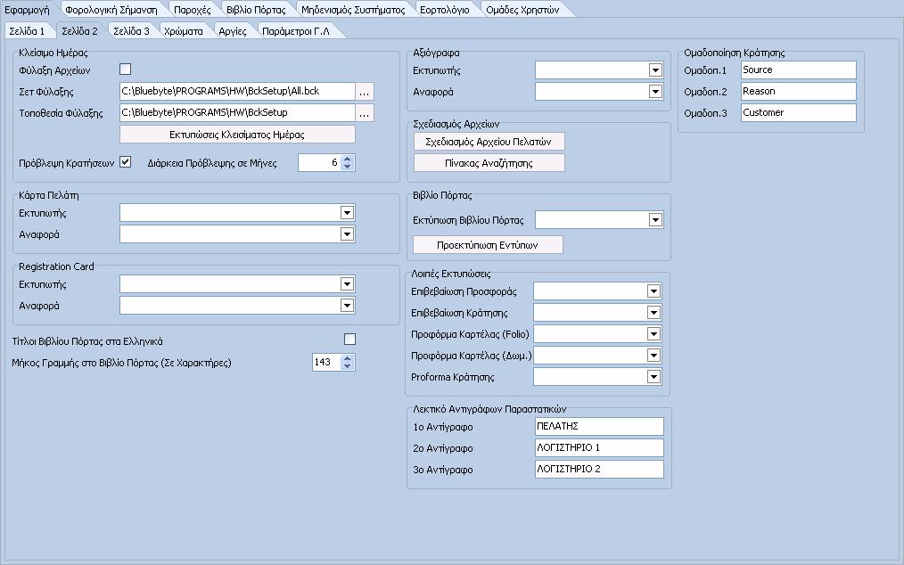Select the Σελίδα 2 sub-tab
This screenshot has width=904, height=565.
tap(80, 30)
